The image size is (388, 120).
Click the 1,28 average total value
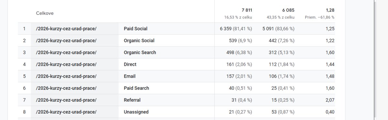(x=330, y=10)
